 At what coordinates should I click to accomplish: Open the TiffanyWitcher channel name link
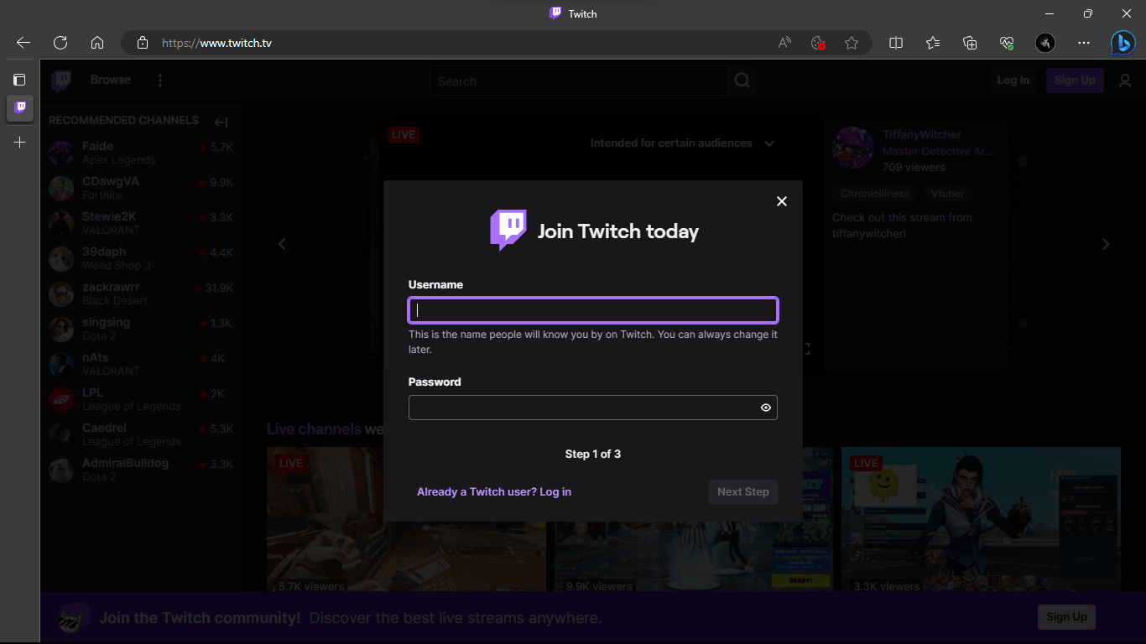922,135
